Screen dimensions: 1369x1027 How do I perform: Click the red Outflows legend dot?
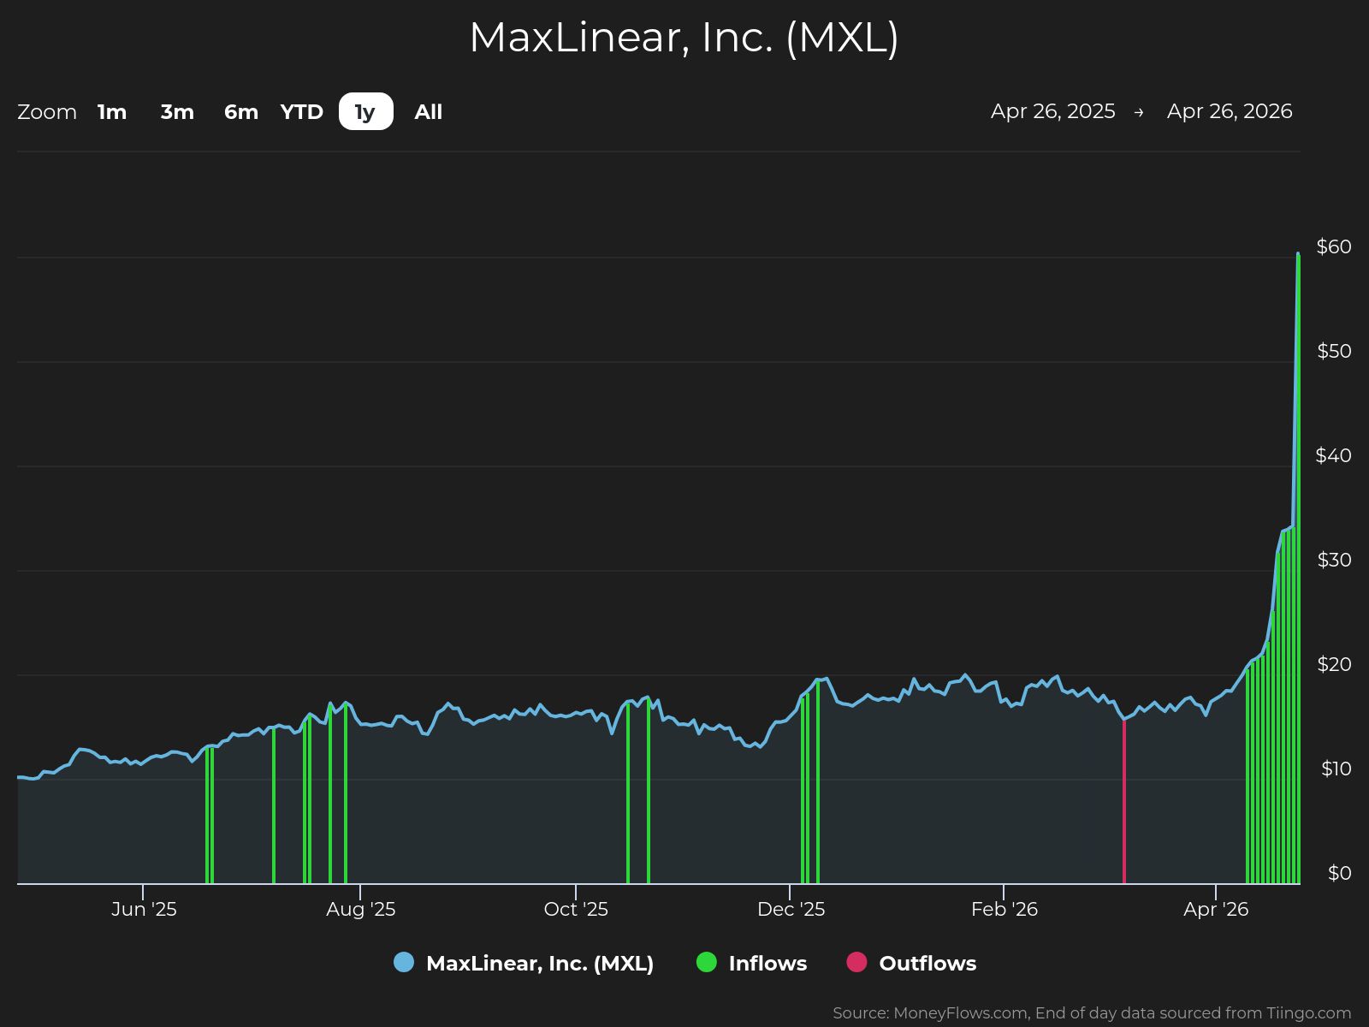coord(856,962)
